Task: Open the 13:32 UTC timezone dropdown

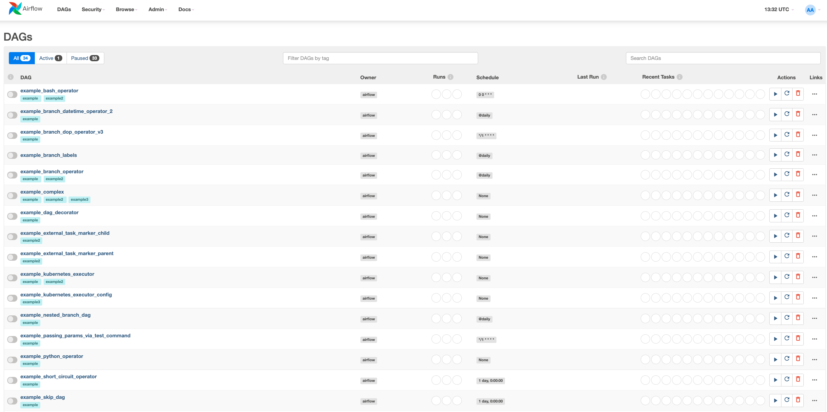Action: pyautogui.click(x=779, y=9)
